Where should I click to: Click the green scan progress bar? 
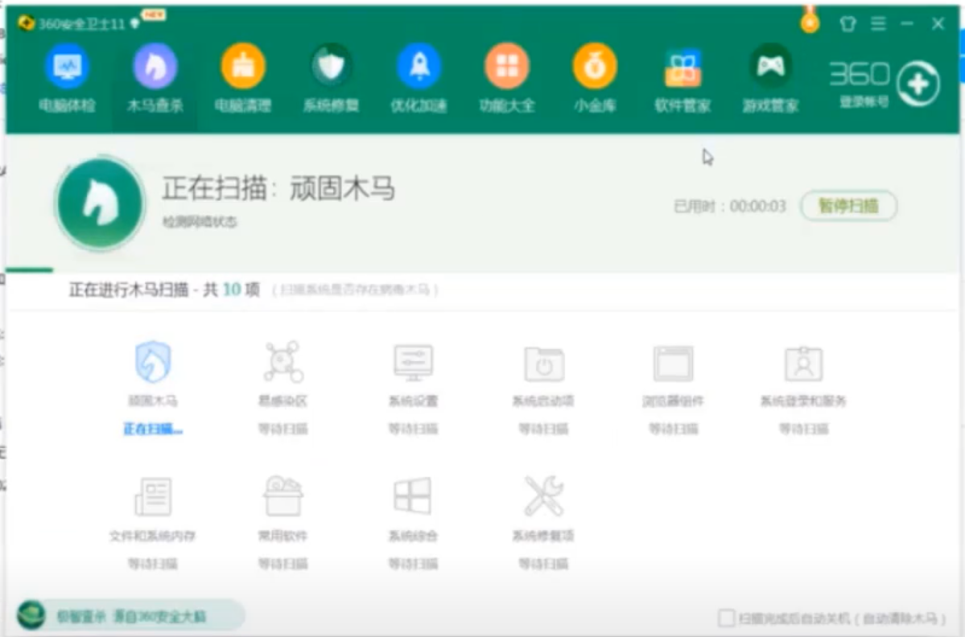click(x=30, y=269)
